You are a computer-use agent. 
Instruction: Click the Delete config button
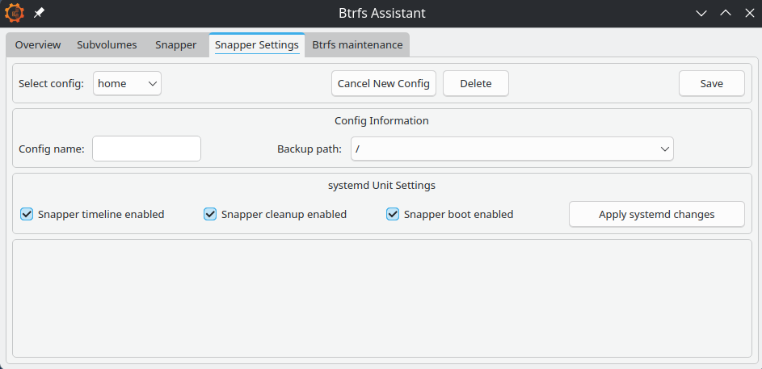pos(476,83)
